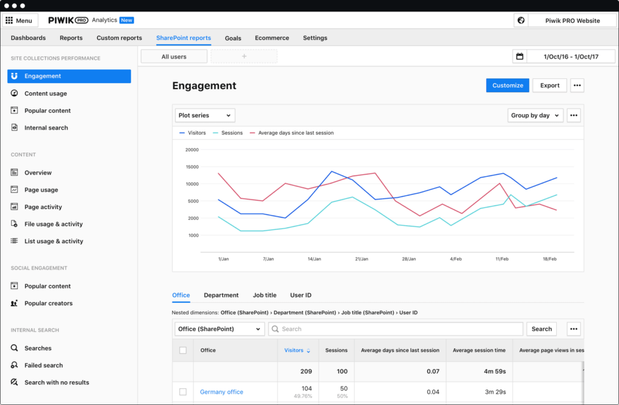This screenshot has width=619, height=405.
Task: Open the Group by day dropdown
Action: (x=536, y=115)
